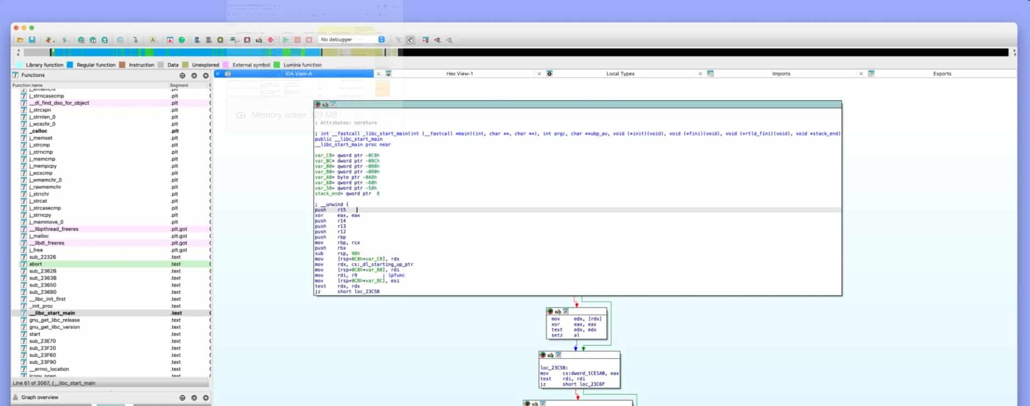
Task: Select the 'abort' function row
Action: (x=111, y=264)
